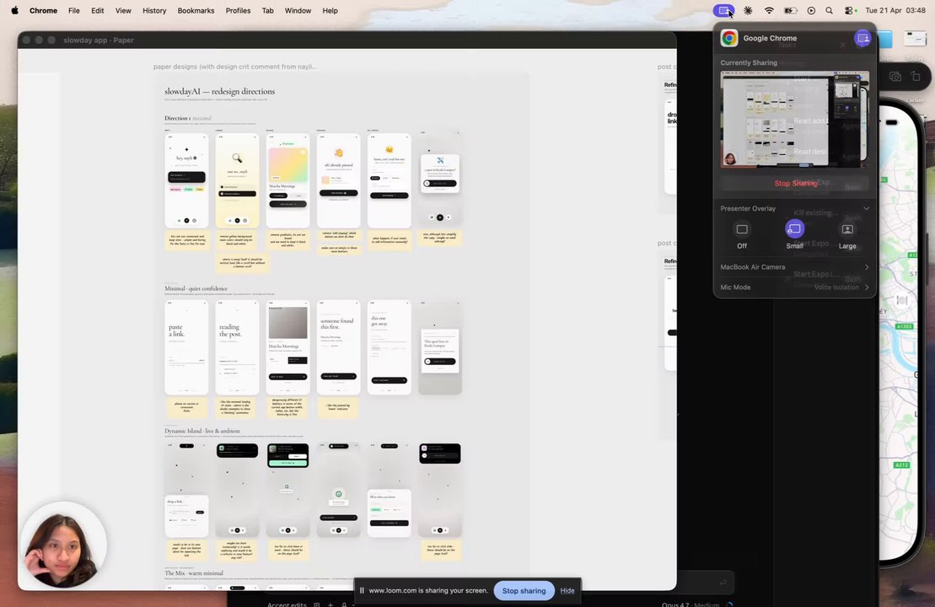
Task: Click the purple presenter icon in sharing panel
Action: (862, 38)
